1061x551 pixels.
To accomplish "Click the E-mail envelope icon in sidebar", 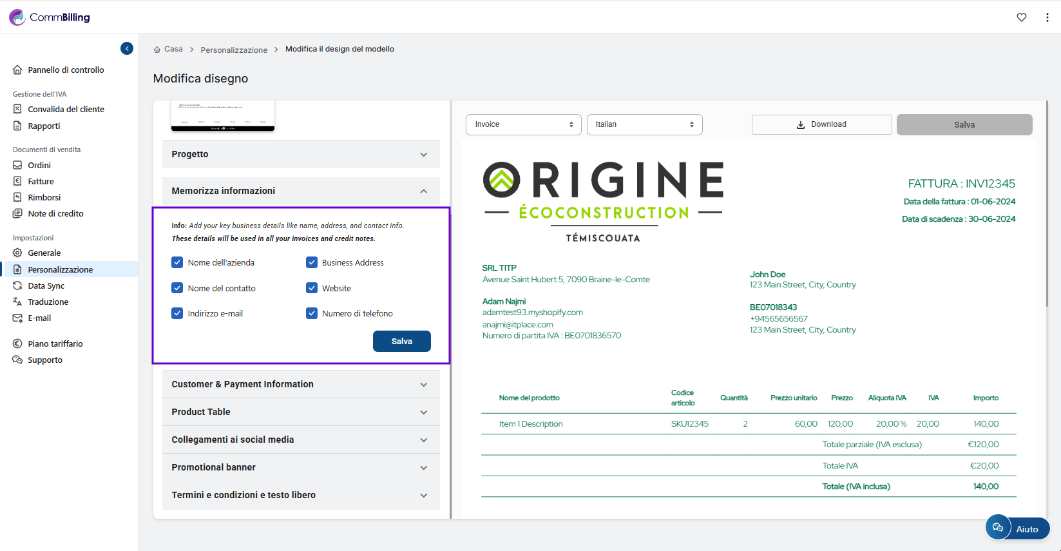I will (x=17, y=318).
